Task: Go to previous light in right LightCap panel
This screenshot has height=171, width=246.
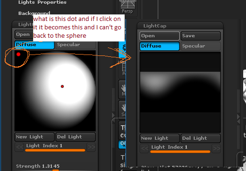Action: (x=144, y=149)
